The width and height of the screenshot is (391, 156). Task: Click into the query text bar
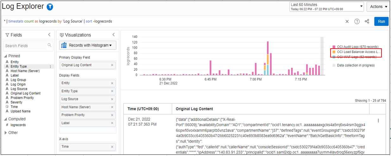coord(171,21)
